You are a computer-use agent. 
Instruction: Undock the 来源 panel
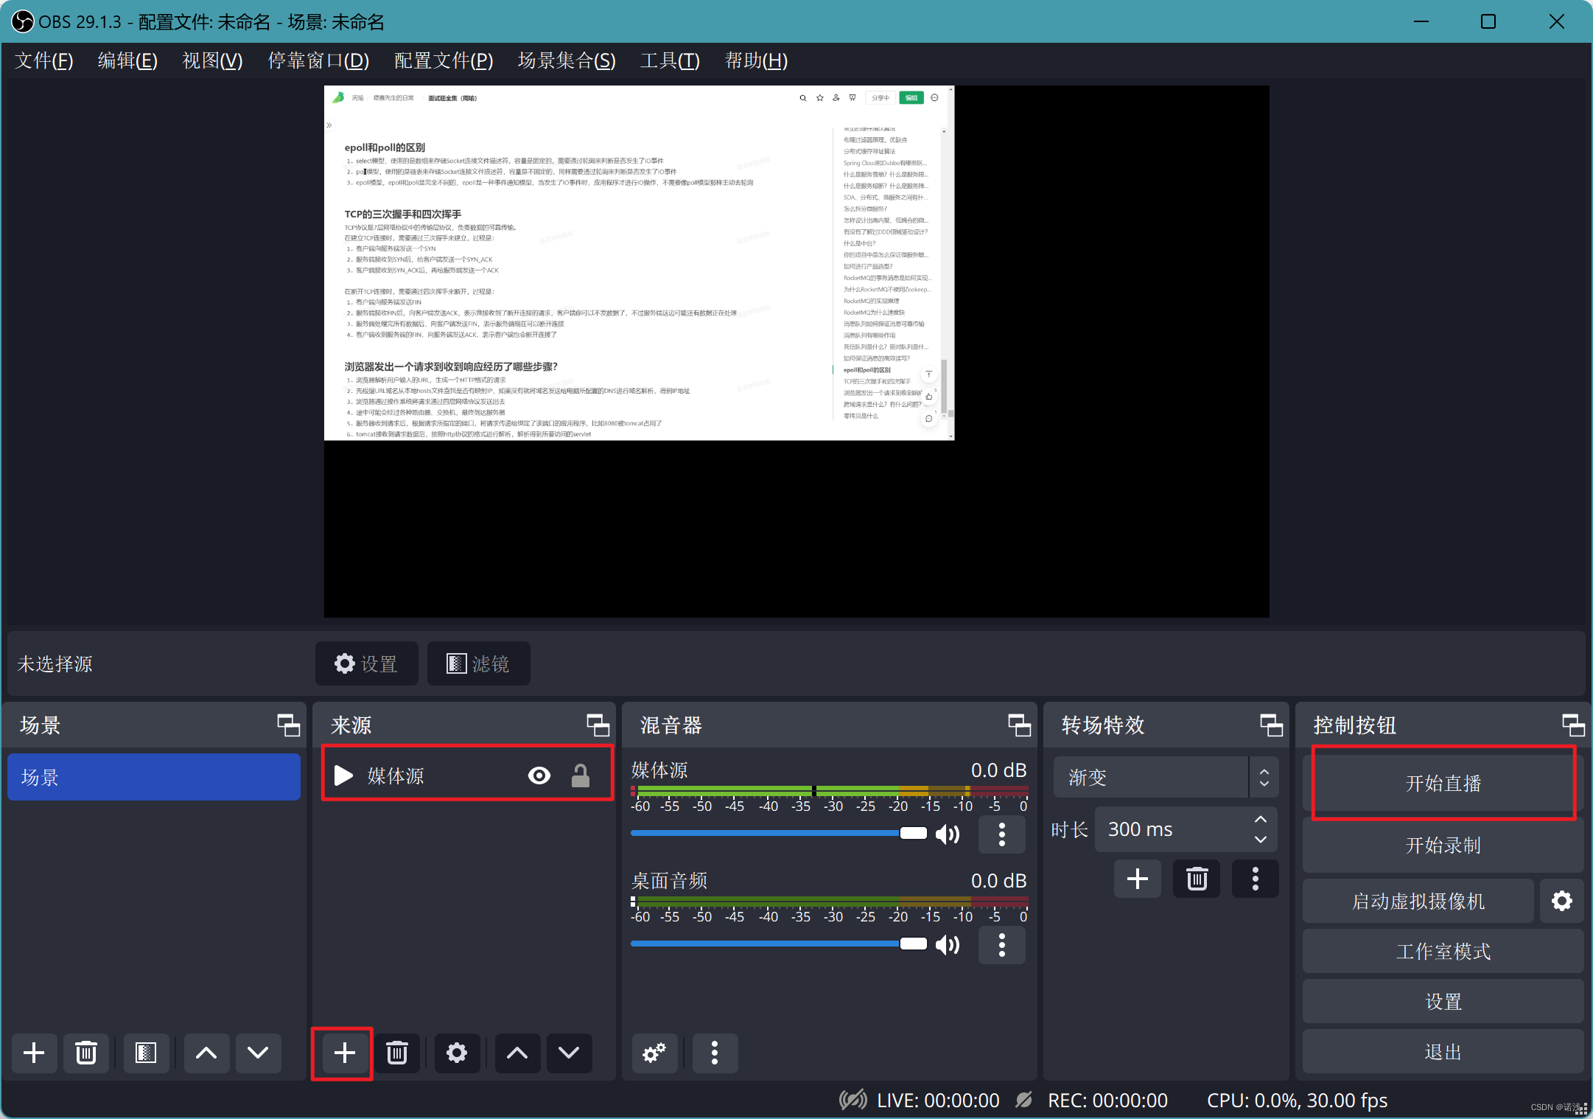point(598,725)
